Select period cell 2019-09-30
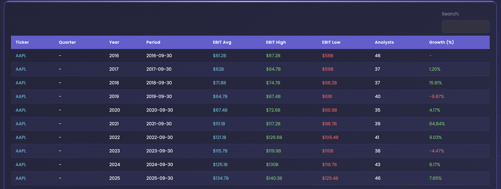This screenshot has height=189, width=501. click(x=159, y=96)
